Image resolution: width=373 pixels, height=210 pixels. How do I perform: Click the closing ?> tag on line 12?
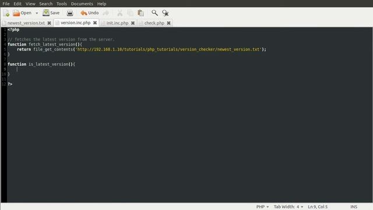tap(10, 84)
